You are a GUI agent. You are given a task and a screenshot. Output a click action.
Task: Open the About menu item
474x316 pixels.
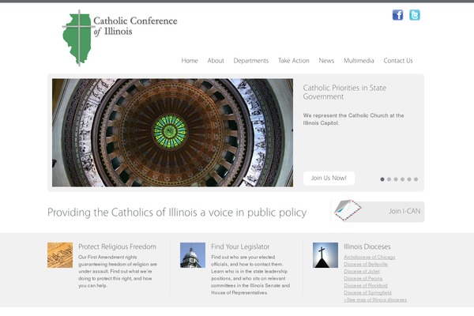click(x=216, y=61)
